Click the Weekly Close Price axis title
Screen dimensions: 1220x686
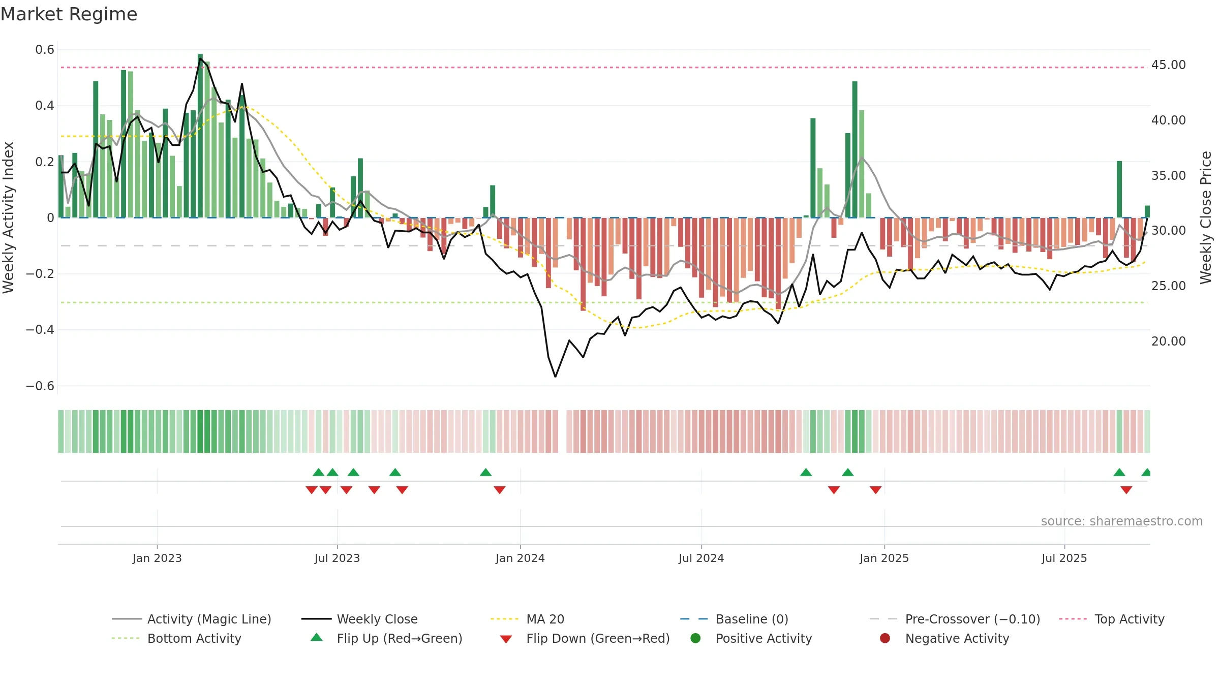click(x=1206, y=217)
